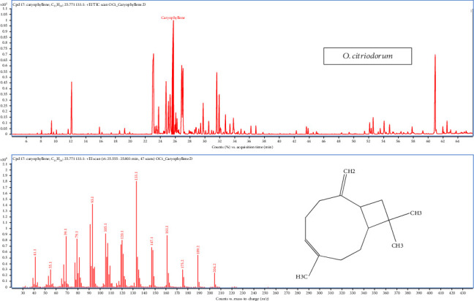
Task: Click the 79.1 fragment peak label
Action: 77,235
